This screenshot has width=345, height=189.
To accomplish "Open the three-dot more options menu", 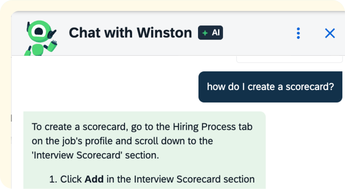I will (298, 33).
